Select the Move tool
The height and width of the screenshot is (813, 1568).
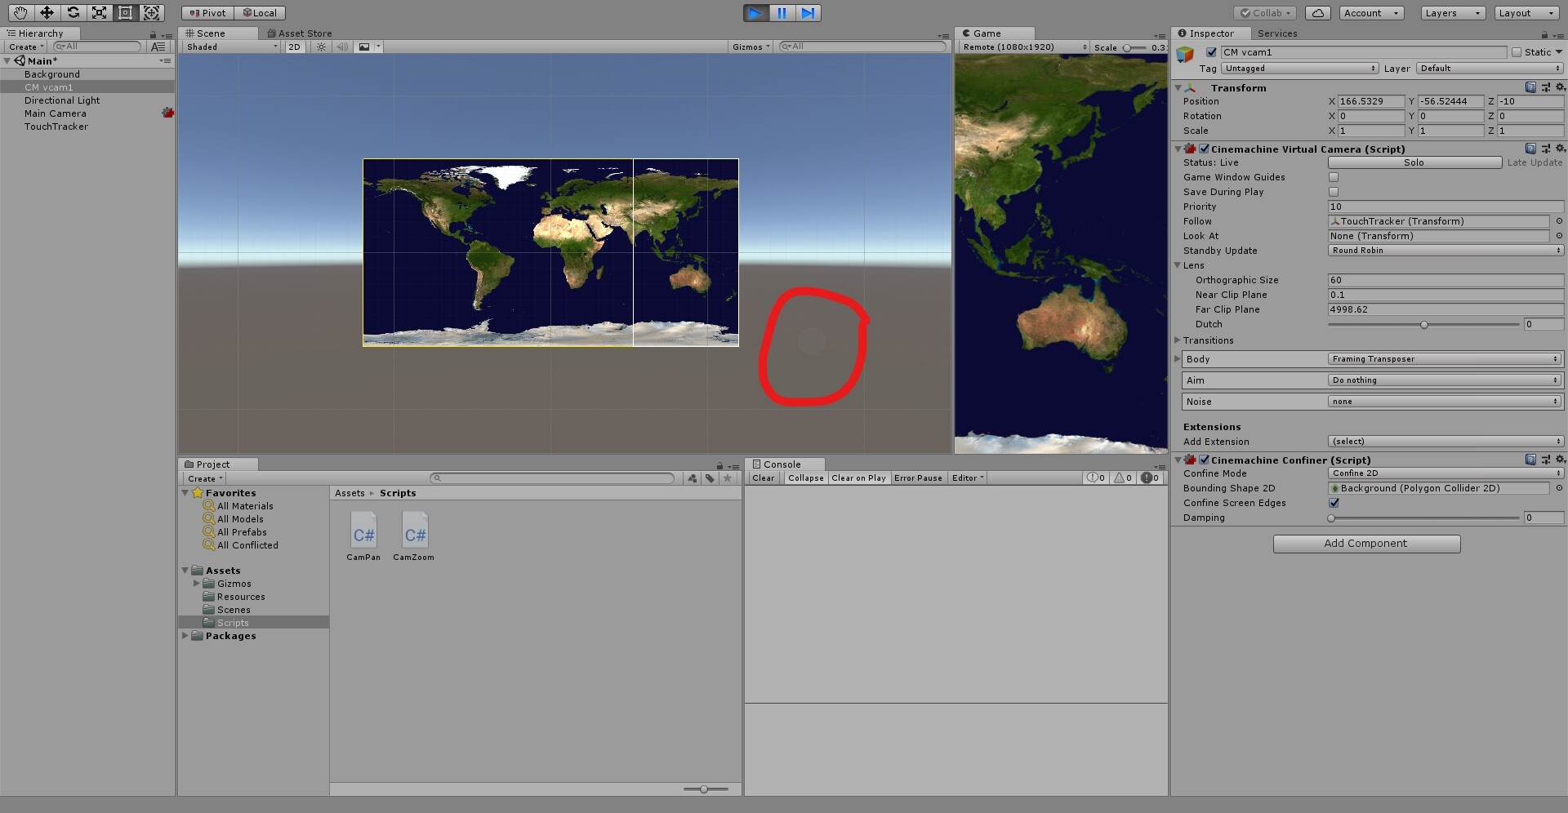(47, 12)
